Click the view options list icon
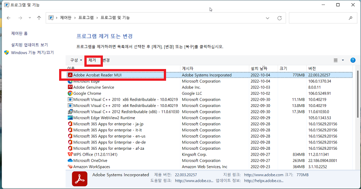This screenshot has height=189, width=361. click(x=336, y=60)
